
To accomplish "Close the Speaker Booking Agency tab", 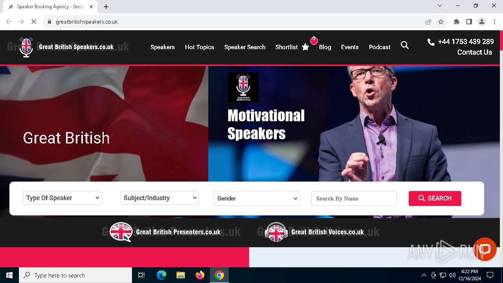I will coord(91,7).
